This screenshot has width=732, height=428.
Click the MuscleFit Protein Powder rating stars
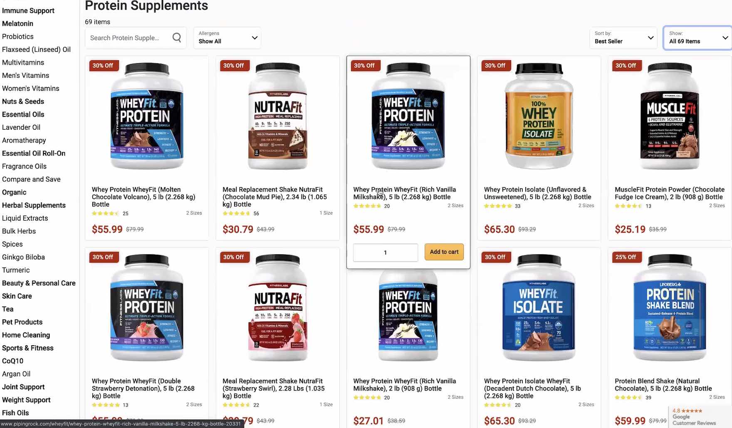click(628, 206)
